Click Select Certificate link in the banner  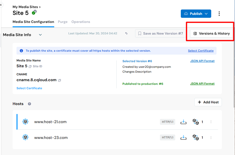click(x=201, y=51)
